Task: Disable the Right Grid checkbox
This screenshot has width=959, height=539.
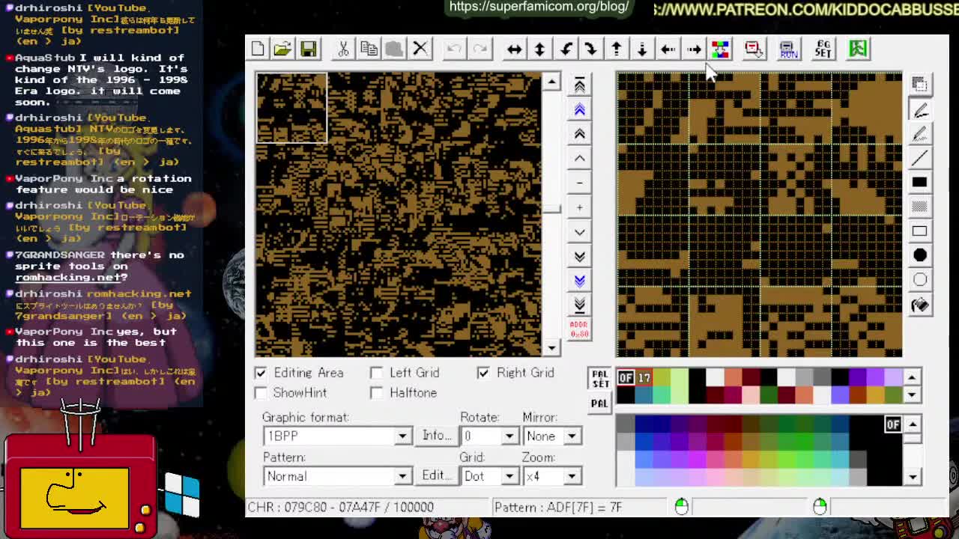Action: tap(483, 373)
